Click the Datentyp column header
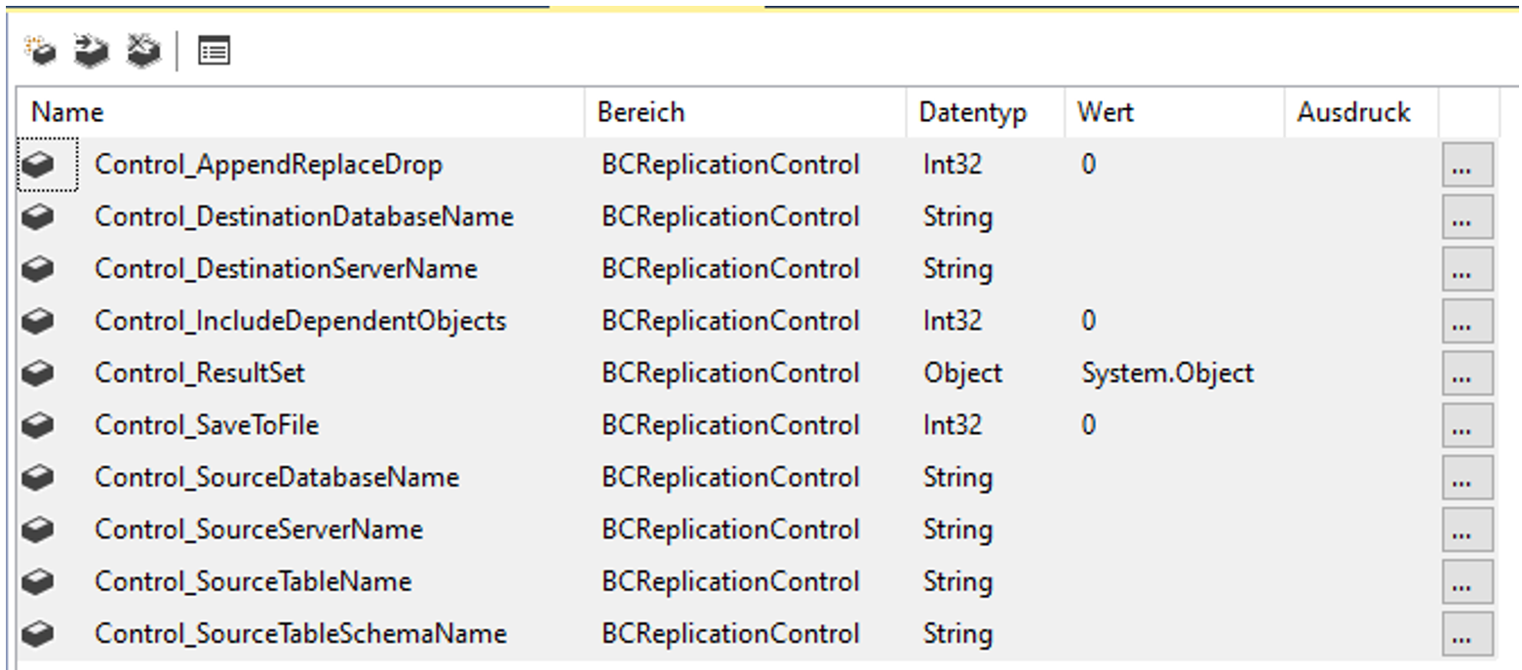 point(972,112)
